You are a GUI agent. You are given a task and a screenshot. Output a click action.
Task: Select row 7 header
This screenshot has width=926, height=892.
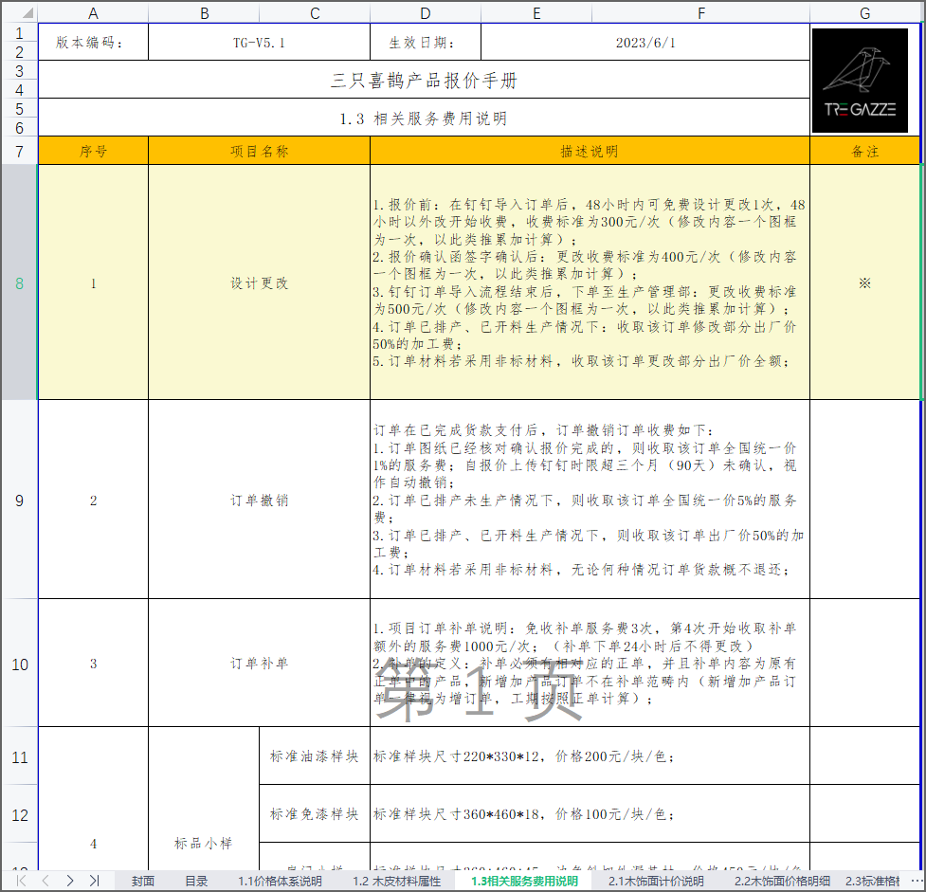tap(20, 151)
